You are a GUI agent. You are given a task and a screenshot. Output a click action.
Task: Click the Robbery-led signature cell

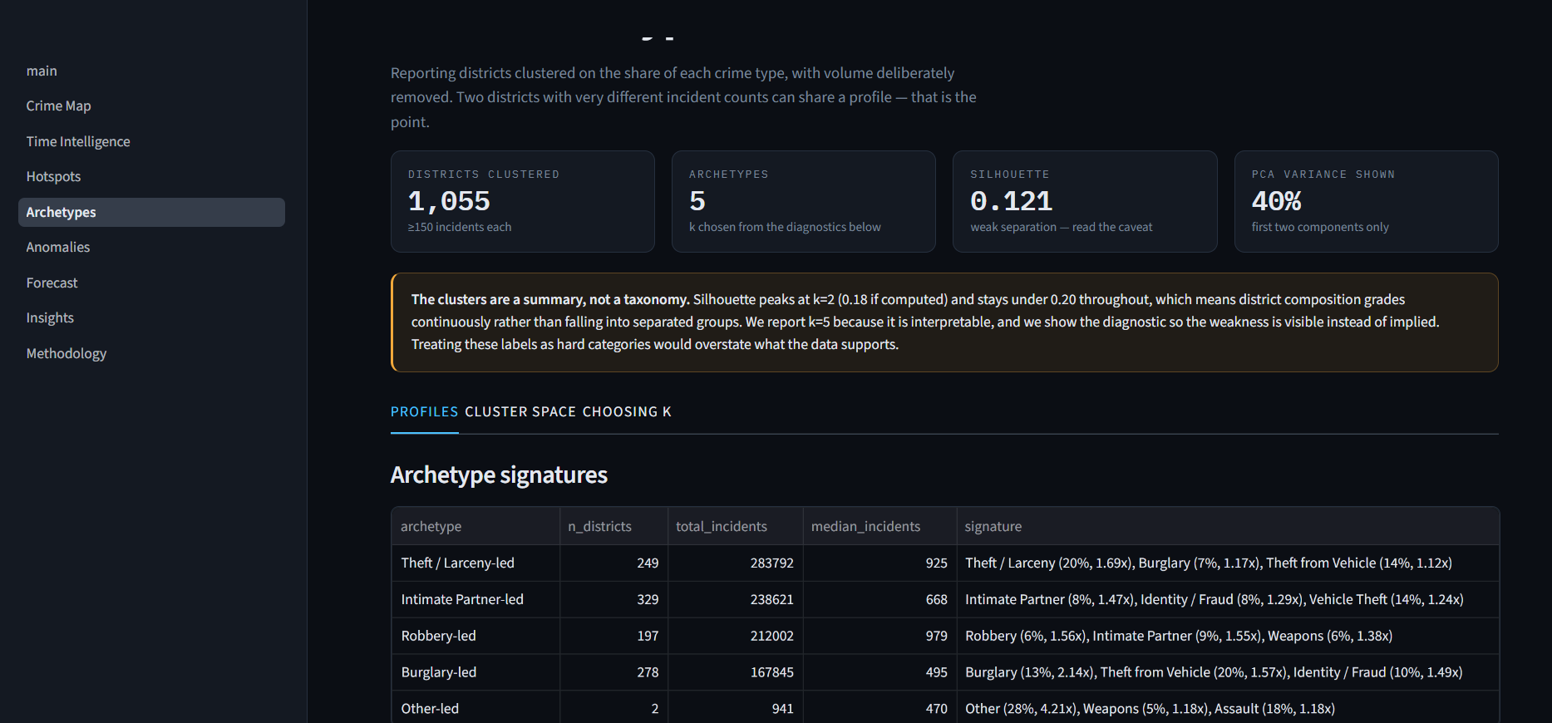pos(1228,636)
